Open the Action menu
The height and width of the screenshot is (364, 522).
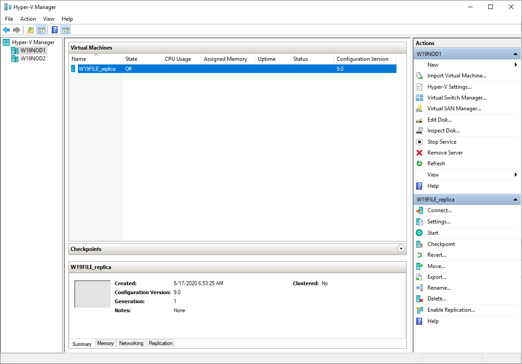(28, 19)
